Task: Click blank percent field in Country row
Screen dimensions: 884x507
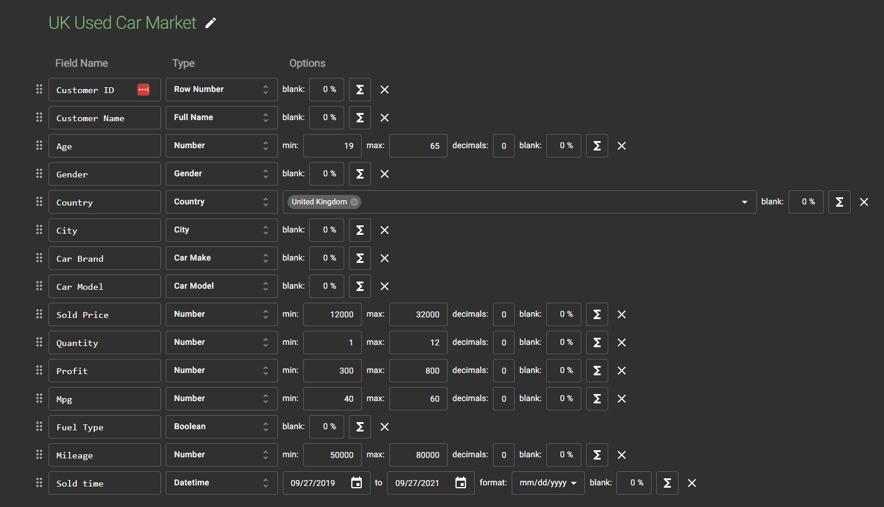Action: (806, 202)
